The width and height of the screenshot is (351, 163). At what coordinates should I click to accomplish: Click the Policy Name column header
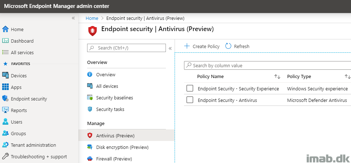pyautogui.click(x=210, y=77)
